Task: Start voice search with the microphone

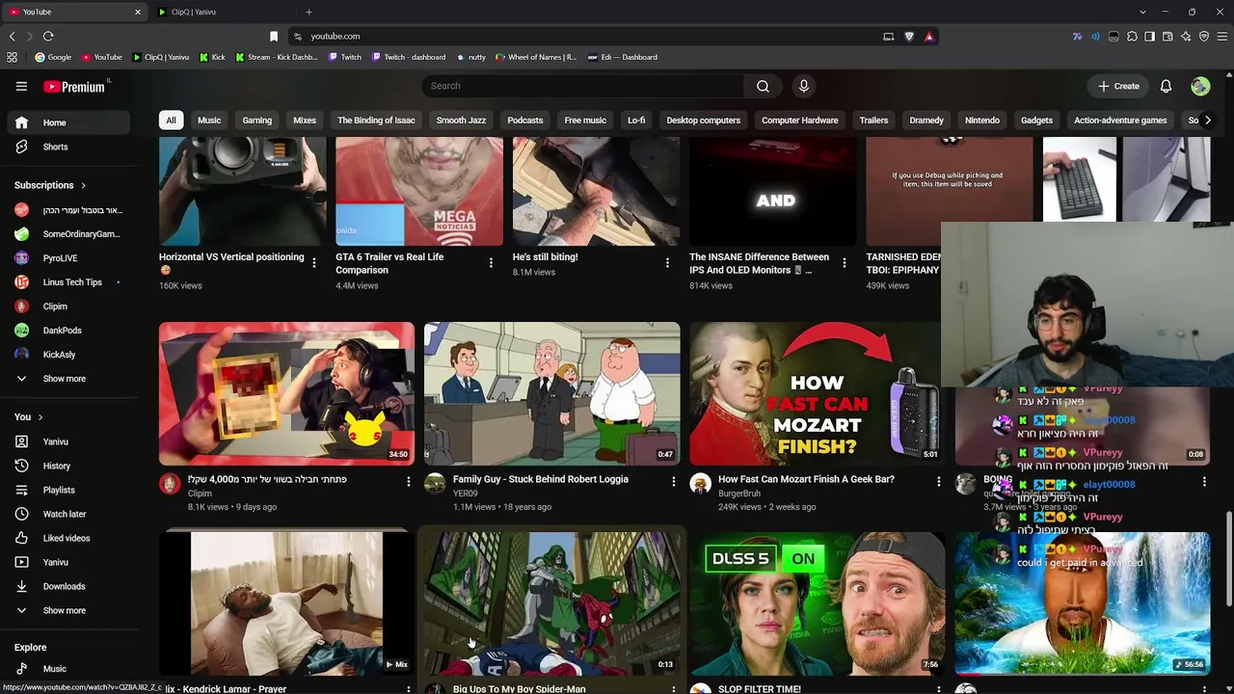Action: pyautogui.click(x=804, y=86)
